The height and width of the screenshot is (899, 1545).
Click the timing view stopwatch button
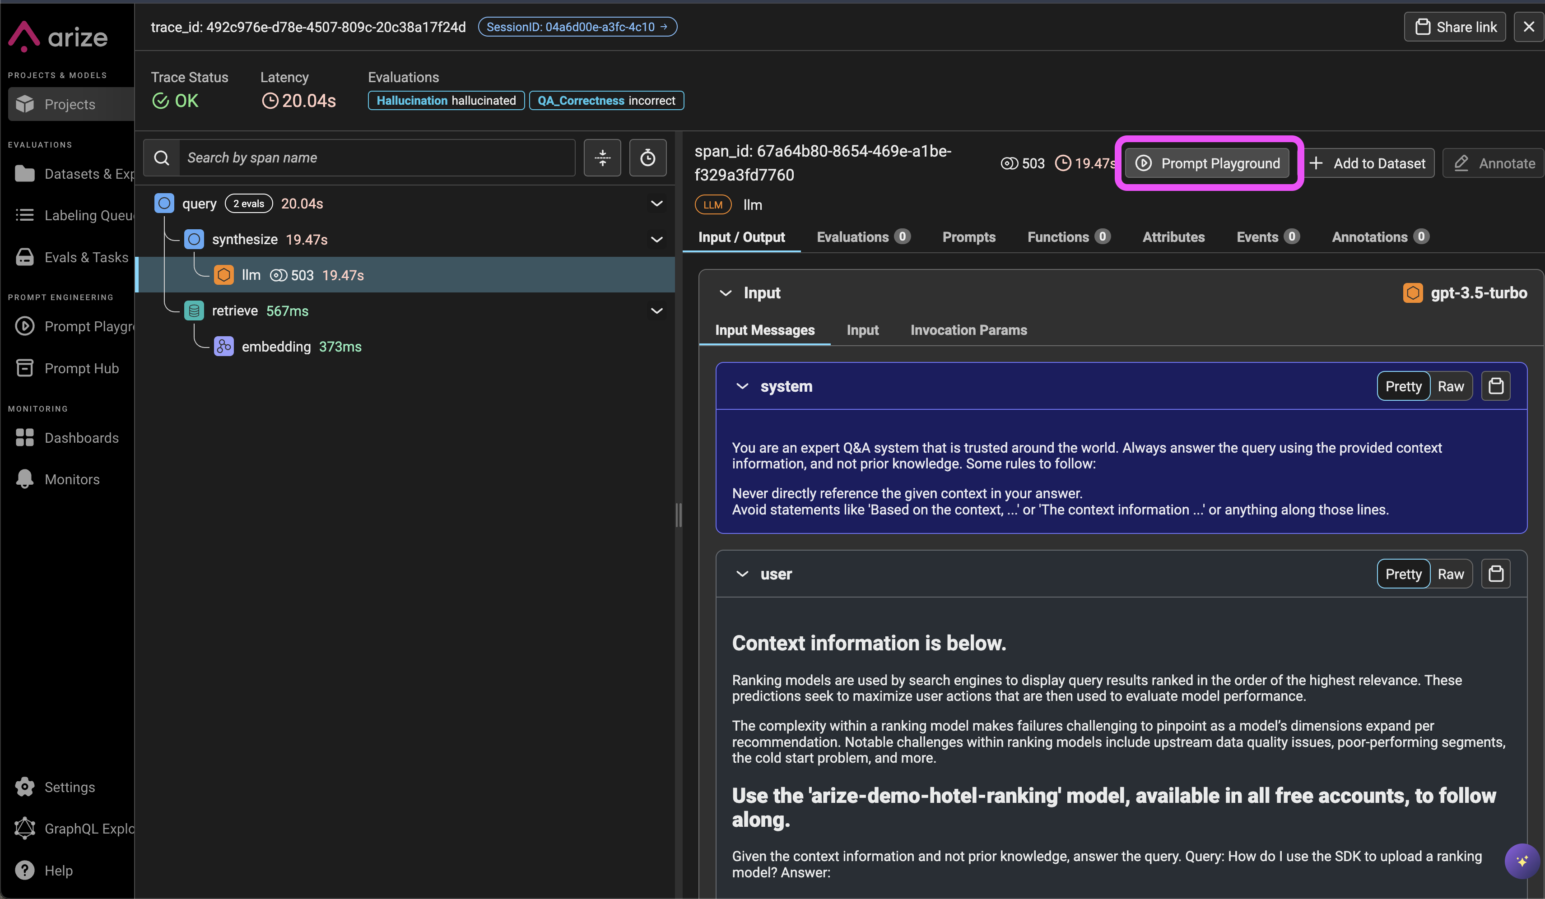647,158
